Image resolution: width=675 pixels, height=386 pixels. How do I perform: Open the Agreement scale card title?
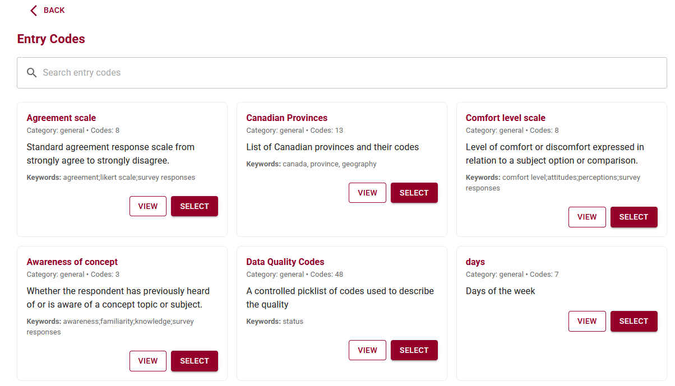(61, 118)
